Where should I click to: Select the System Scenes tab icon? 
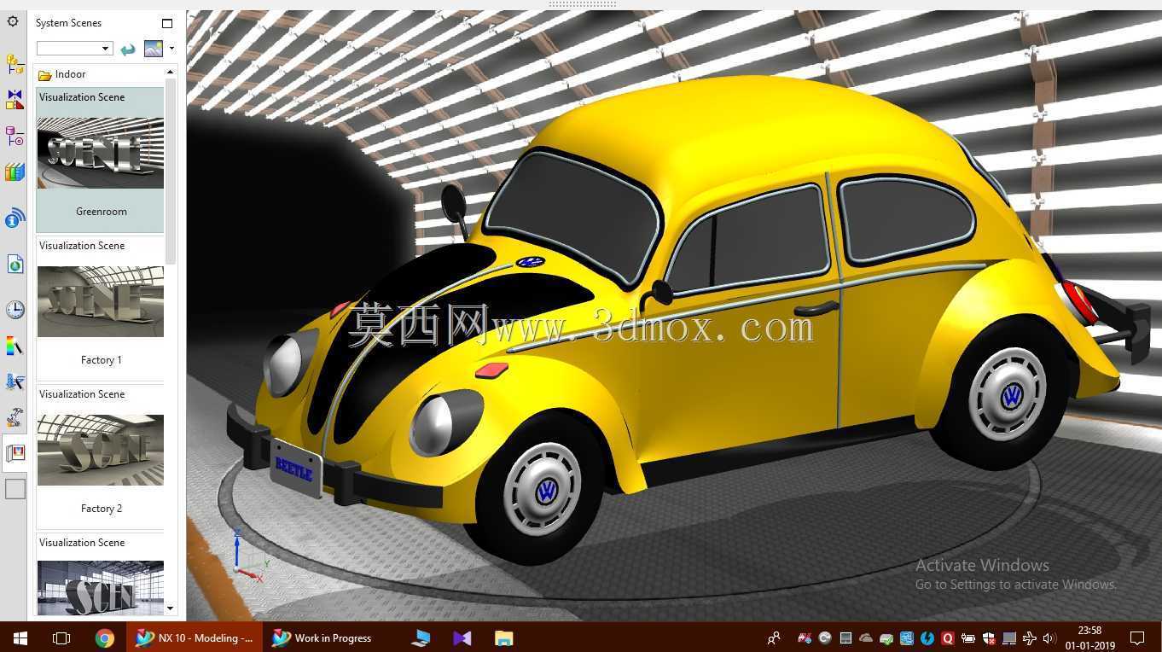coord(15,453)
